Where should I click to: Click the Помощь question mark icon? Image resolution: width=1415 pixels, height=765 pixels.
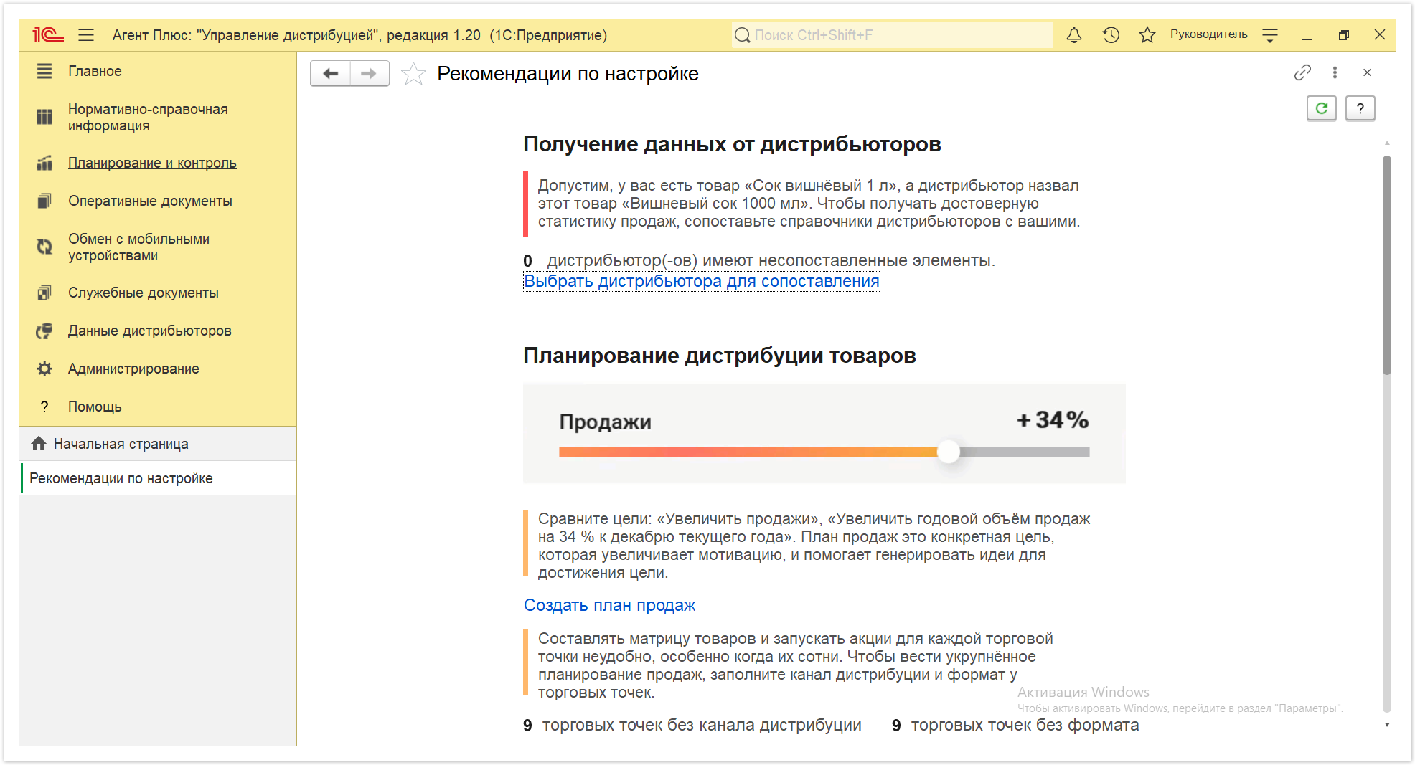(x=44, y=407)
